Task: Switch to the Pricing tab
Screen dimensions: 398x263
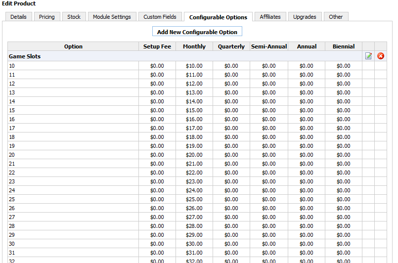Action: tap(46, 17)
